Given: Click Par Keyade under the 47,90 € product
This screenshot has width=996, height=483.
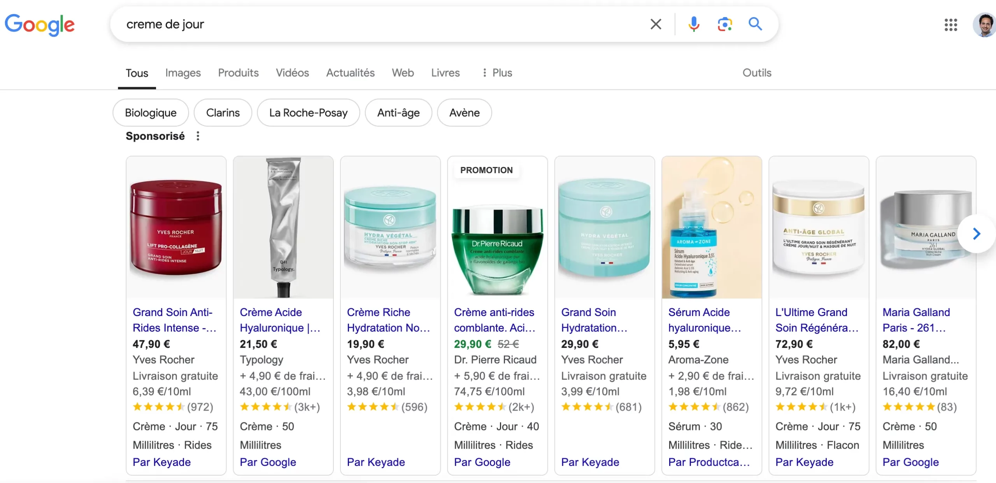Looking at the screenshot, I should pos(161,462).
